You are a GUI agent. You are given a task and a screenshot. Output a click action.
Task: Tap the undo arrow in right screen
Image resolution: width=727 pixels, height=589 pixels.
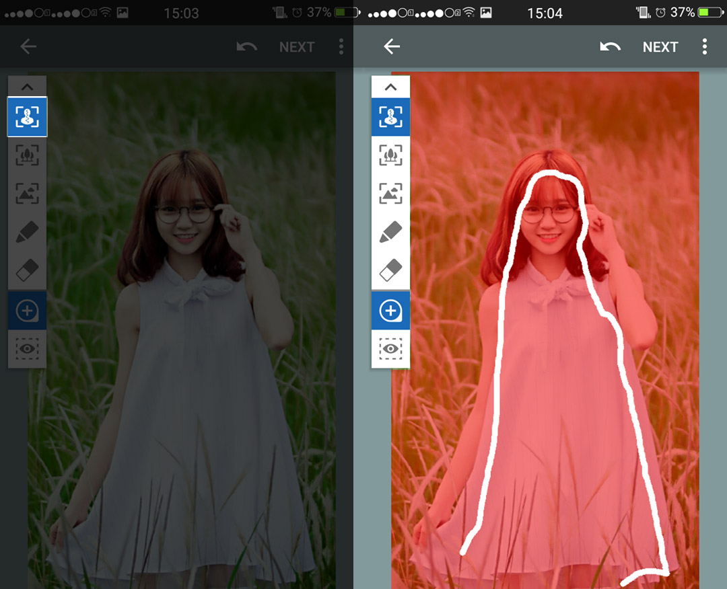(x=610, y=46)
